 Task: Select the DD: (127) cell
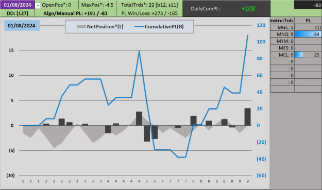[17, 13]
